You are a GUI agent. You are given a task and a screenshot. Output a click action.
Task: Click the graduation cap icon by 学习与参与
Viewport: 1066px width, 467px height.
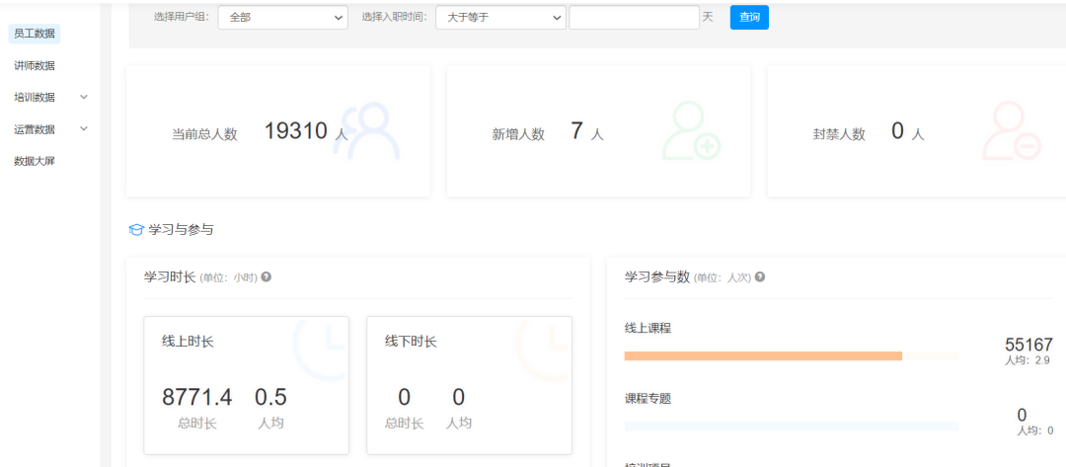[136, 230]
